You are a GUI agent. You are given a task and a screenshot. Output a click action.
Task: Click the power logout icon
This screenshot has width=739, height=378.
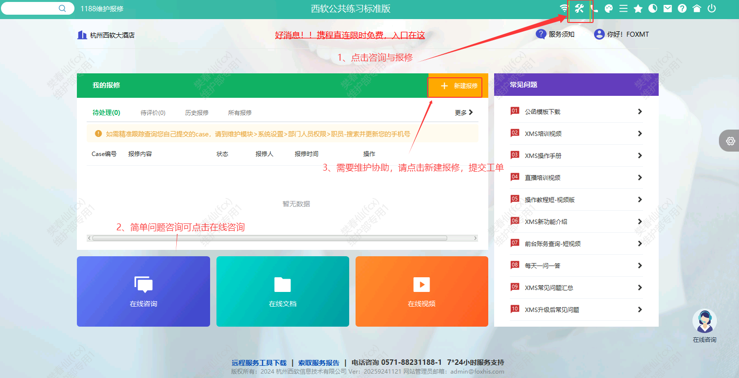coord(712,8)
